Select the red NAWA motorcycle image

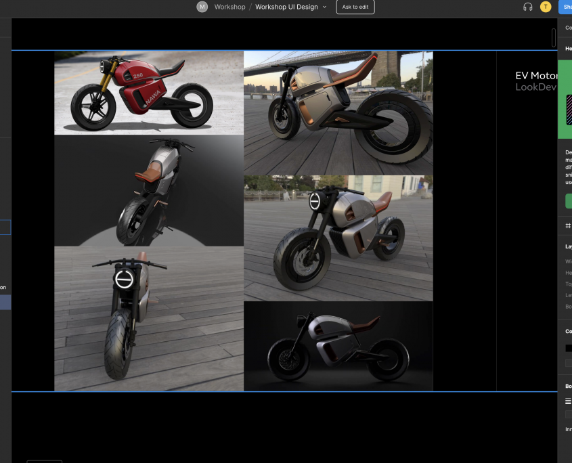[x=149, y=93]
